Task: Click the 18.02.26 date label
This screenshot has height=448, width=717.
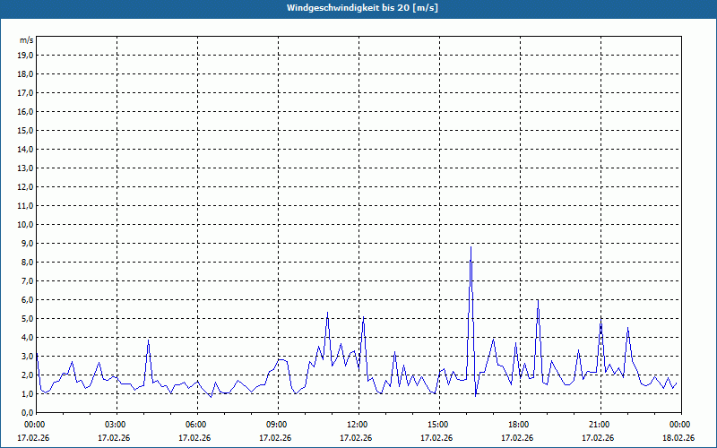Action: 678,438
